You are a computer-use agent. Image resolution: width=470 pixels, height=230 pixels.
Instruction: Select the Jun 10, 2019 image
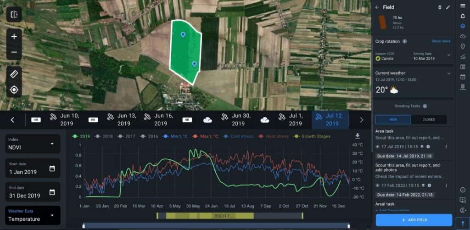pyautogui.click(x=65, y=120)
